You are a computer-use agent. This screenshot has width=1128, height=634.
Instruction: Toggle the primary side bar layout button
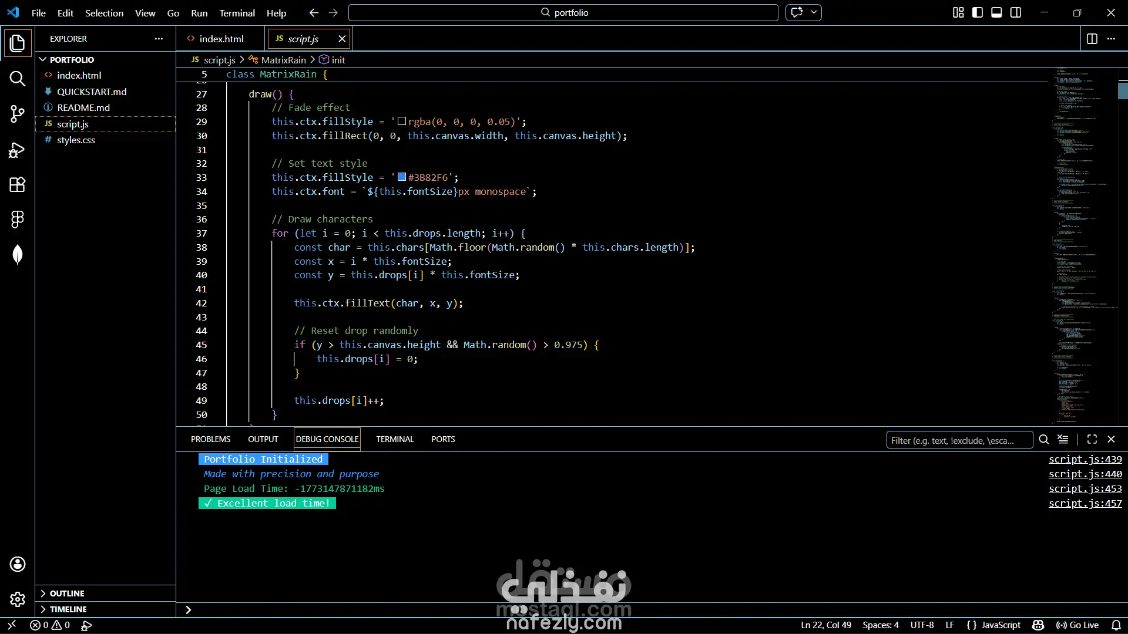click(978, 13)
